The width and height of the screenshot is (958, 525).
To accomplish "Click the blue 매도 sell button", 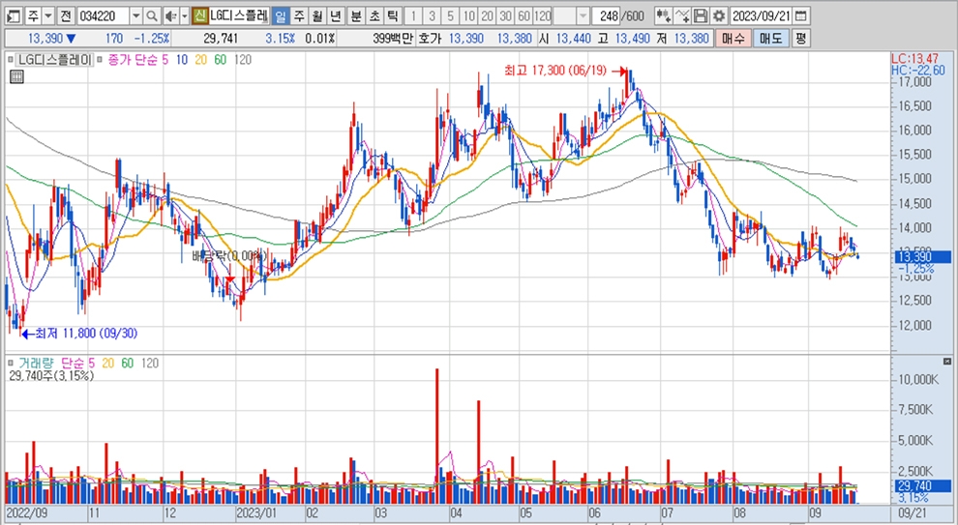I will click(x=770, y=38).
